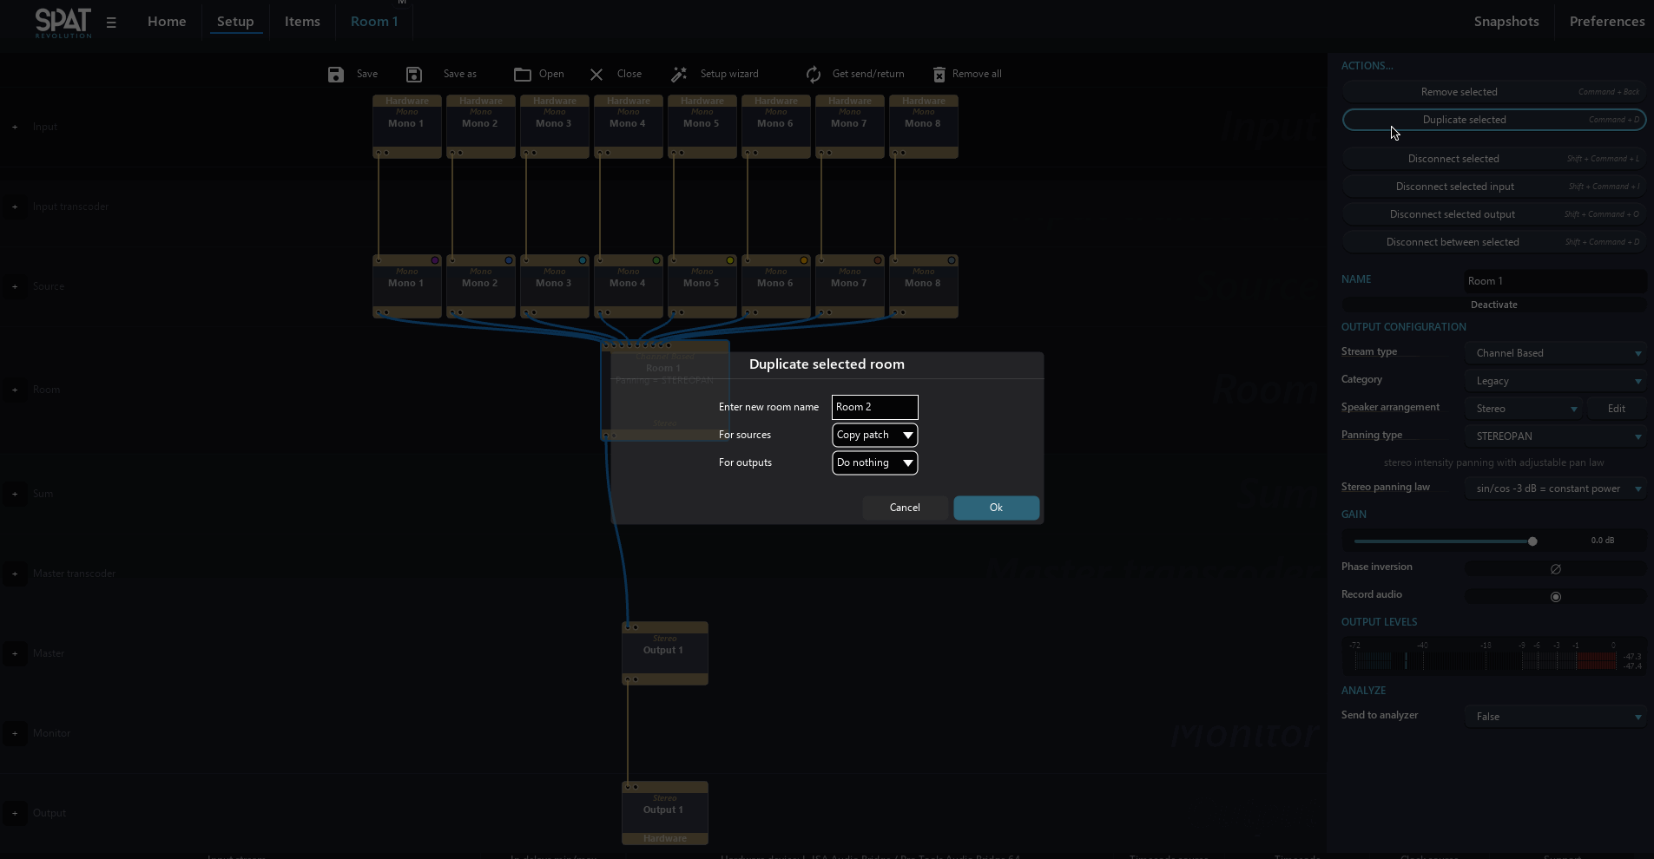Click the Save as icon
This screenshot has width=1654, height=859.
point(414,75)
